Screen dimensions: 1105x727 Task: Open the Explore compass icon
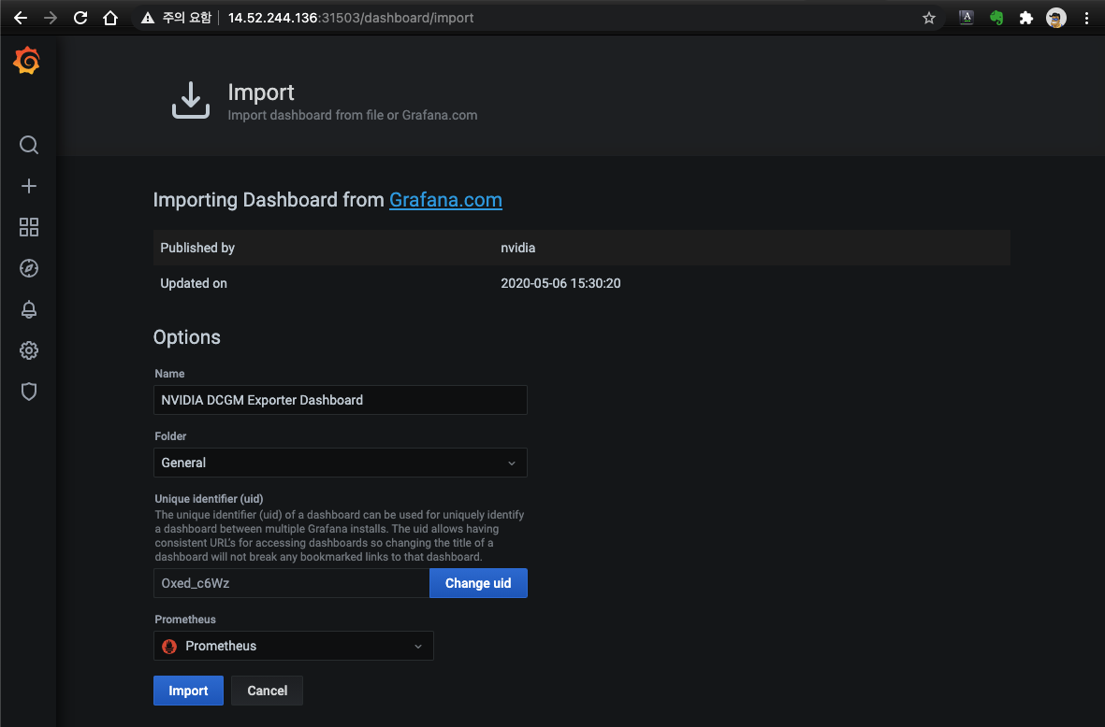tap(29, 268)
